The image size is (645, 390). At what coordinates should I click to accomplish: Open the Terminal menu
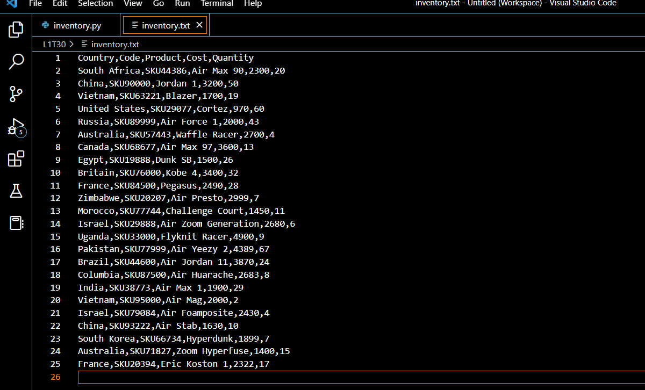pyautogui.click(x=217, y=4)
